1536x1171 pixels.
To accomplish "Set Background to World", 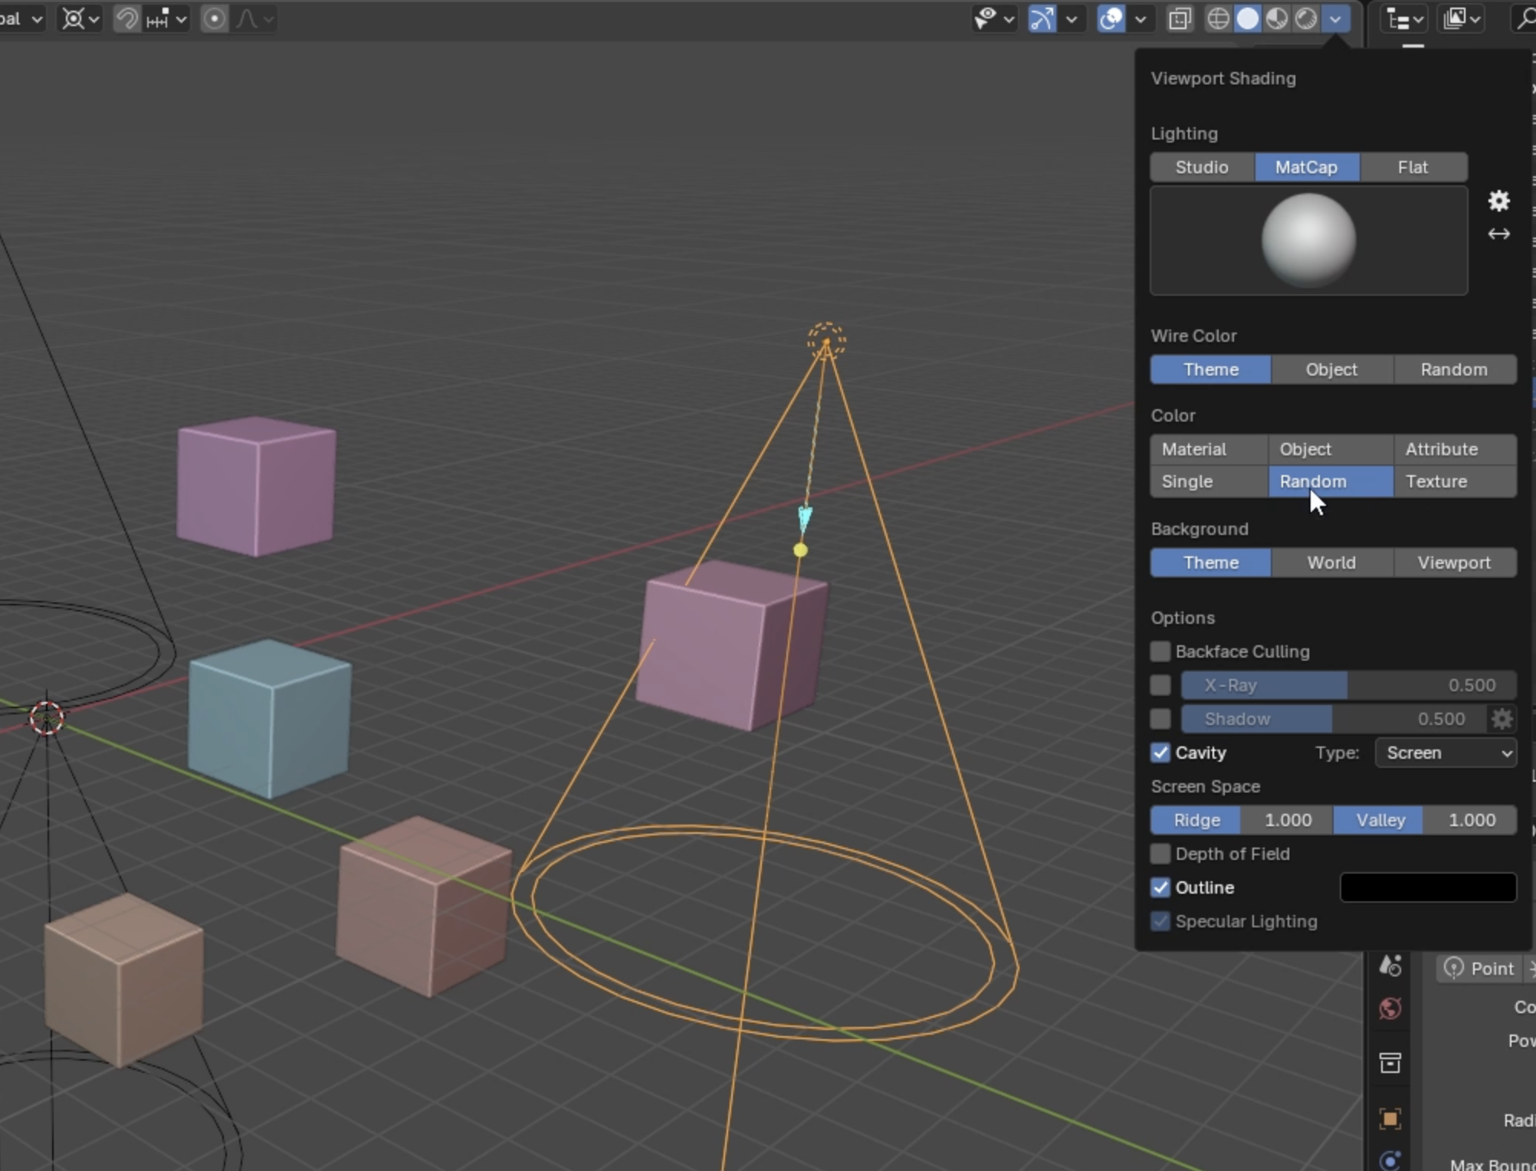I will (1331, 563).
